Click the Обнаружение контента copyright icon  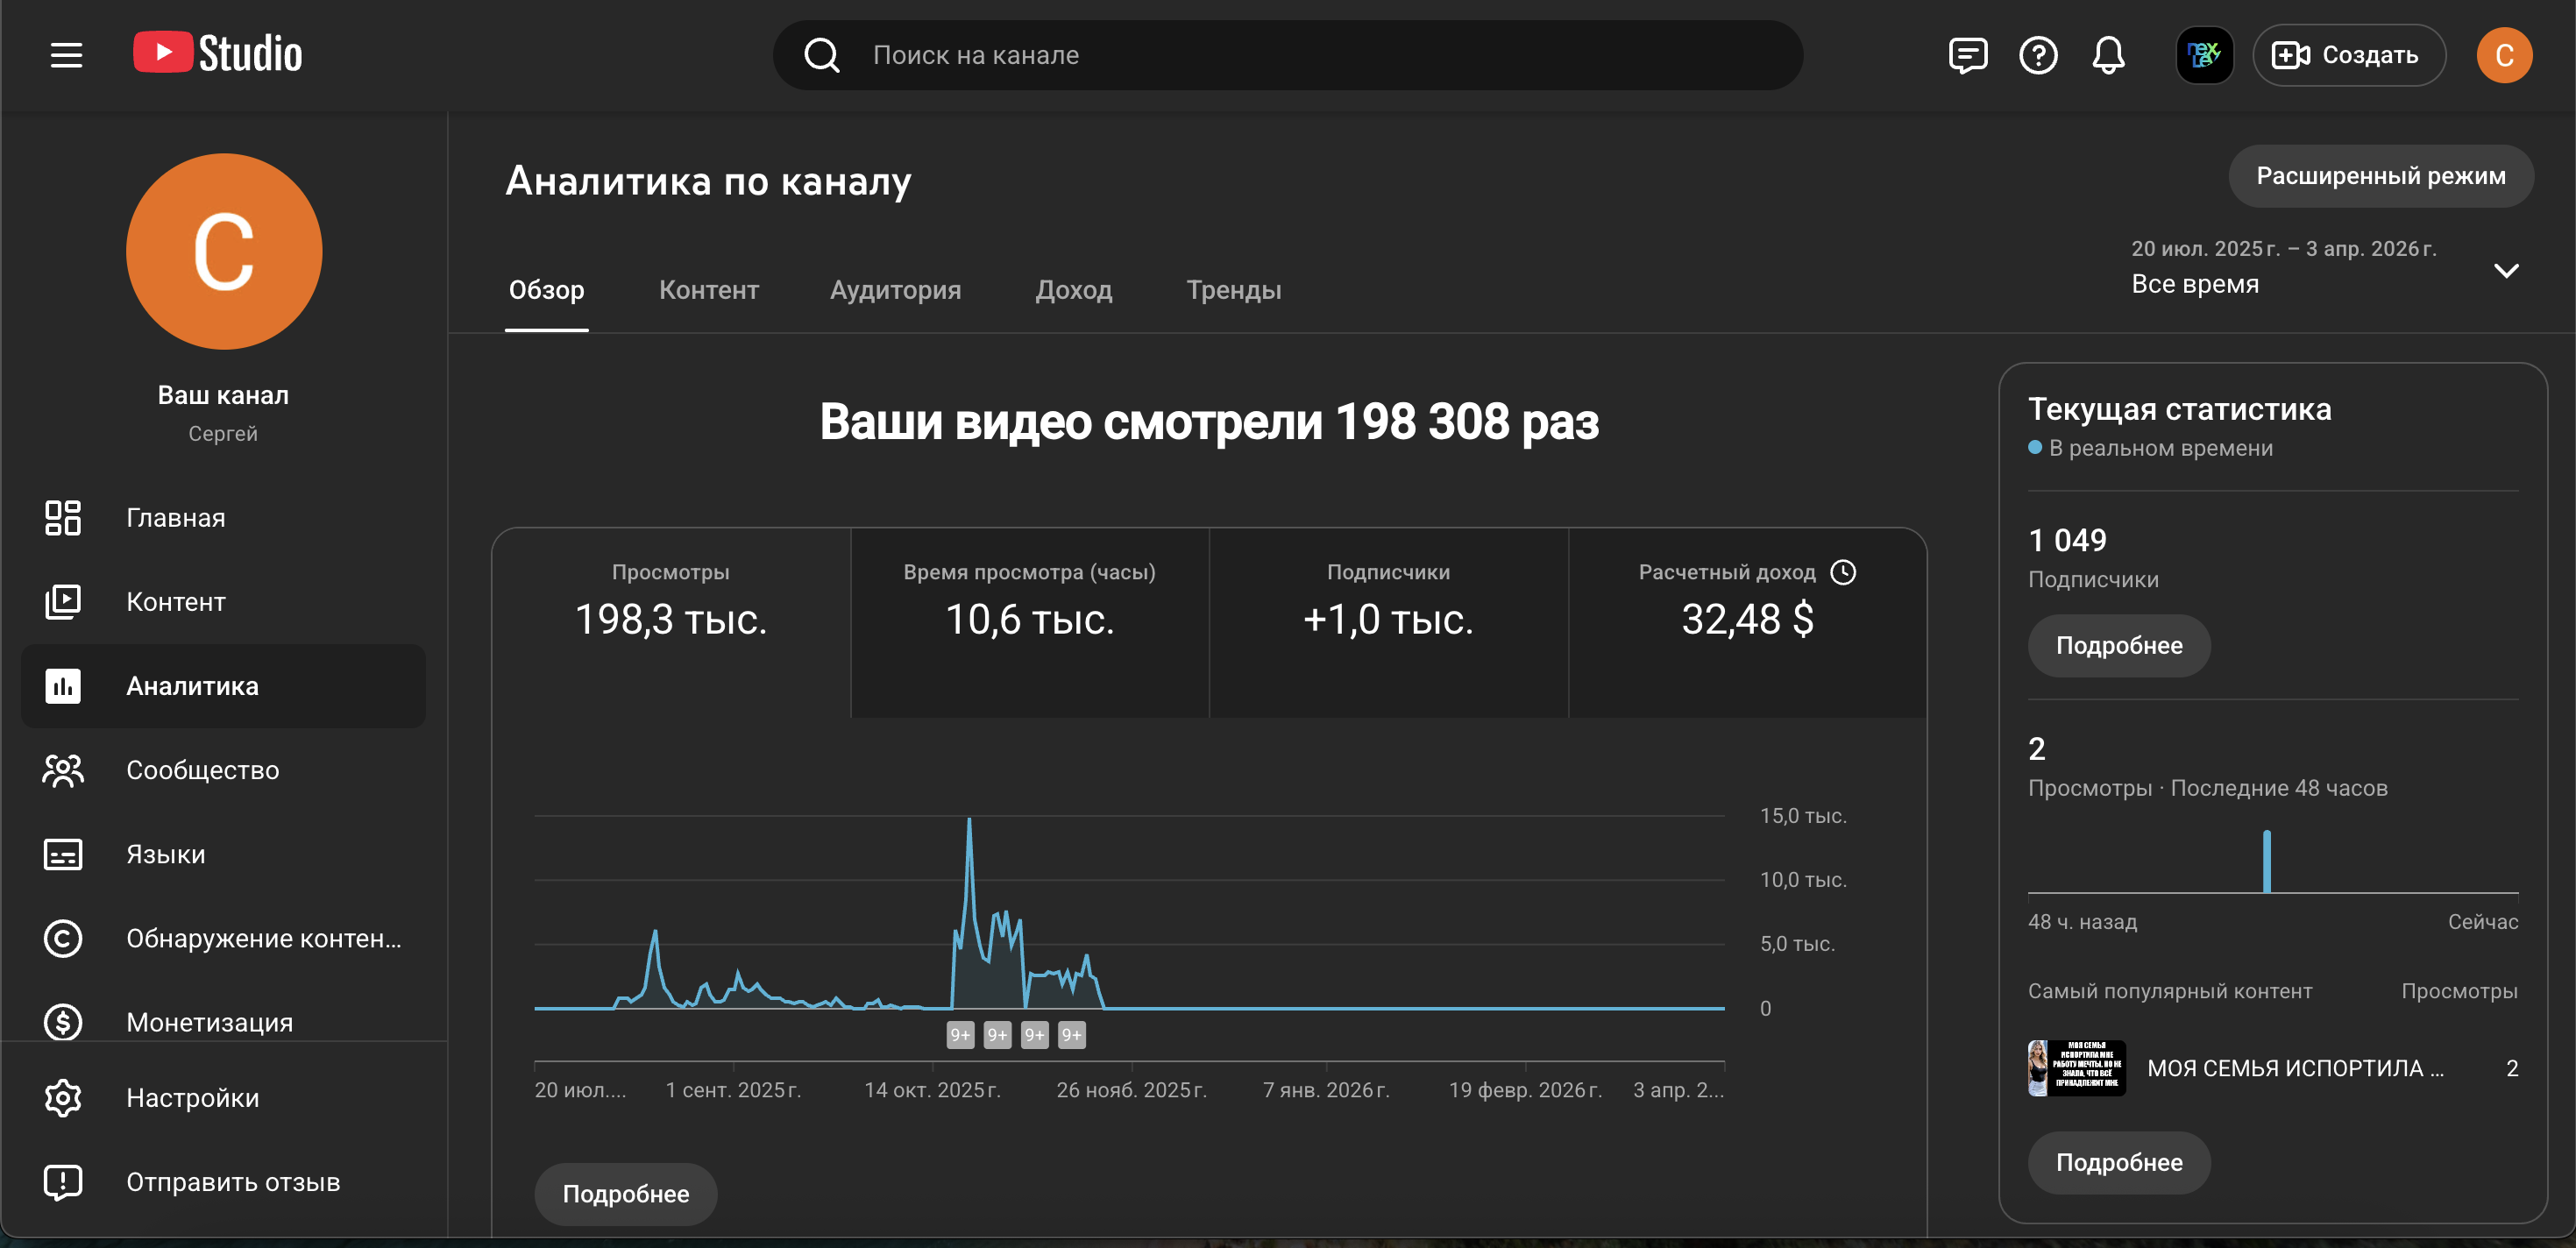(63, 938)
